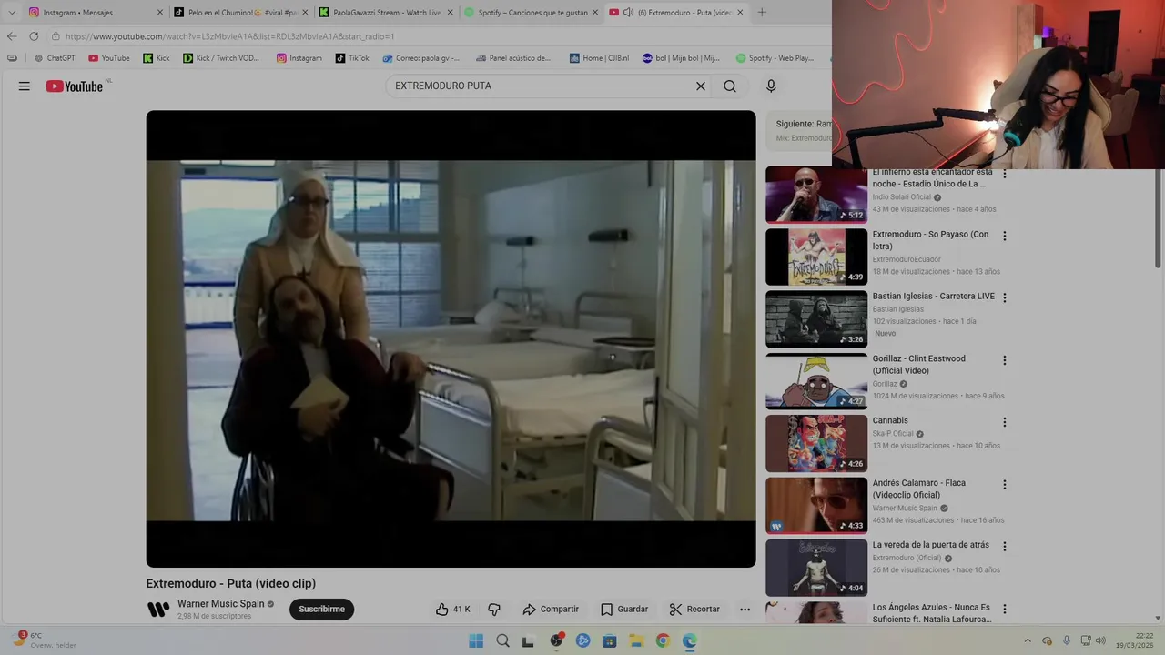Play Bastian Iglesias - Carretera LIVE thumbnail
This screenshot has height=655, width=1165.
tap(816, 319)
